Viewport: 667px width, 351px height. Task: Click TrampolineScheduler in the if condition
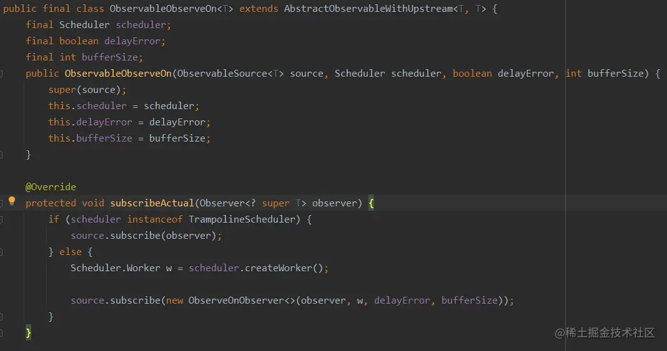[242, 219]
